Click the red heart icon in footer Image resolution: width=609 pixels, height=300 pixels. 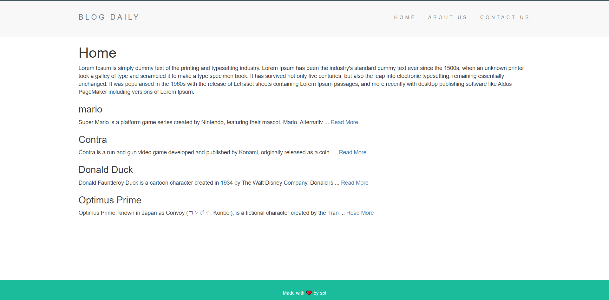[309, 293]
